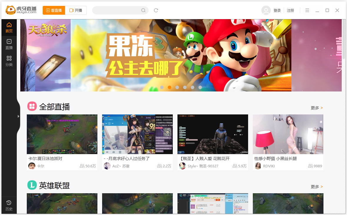Click streamer avatar of Style、贱圣-90327
The image size is (347, 215).
coord(182,166)
